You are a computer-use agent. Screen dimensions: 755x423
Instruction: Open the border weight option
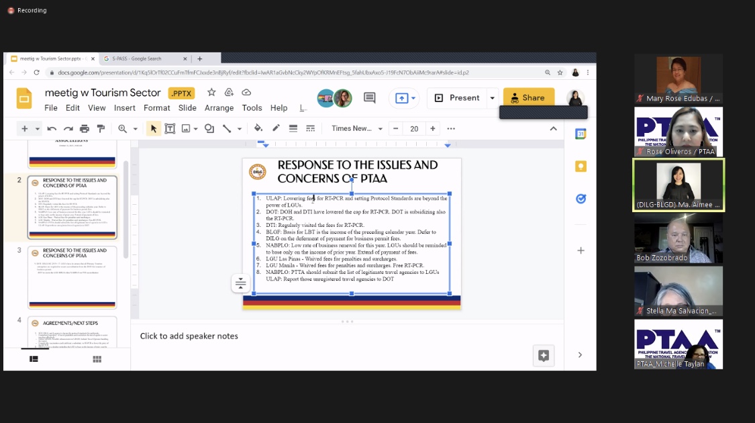point(293,128)
